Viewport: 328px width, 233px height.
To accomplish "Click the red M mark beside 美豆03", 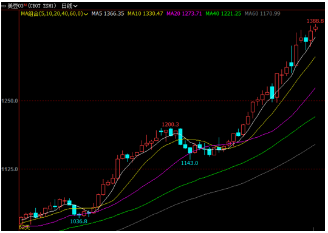I will [25, 5].
